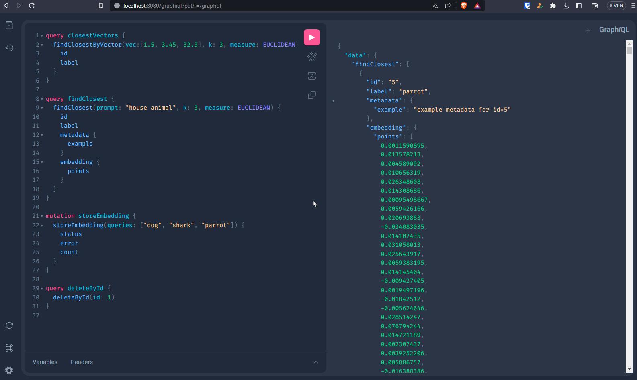The width and height of the screenshot is (637, 380).
Task: Click deleteById(id: 1) on line 30
Action: (x=84, y=297)
